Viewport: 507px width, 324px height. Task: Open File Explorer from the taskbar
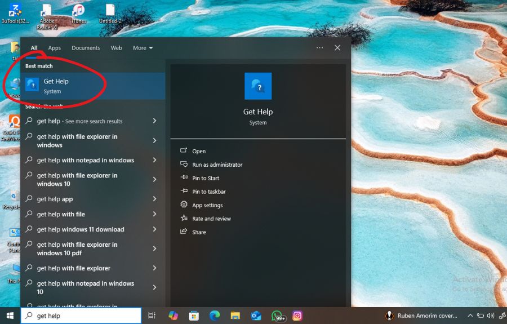pyautogui.click(x=235, y=316)
